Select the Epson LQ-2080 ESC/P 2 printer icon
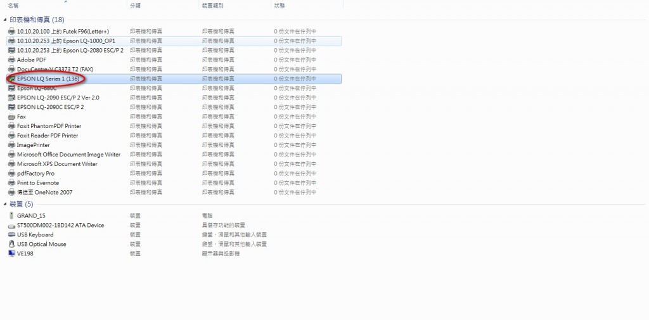The image size is (649, 320). point(11,50)
